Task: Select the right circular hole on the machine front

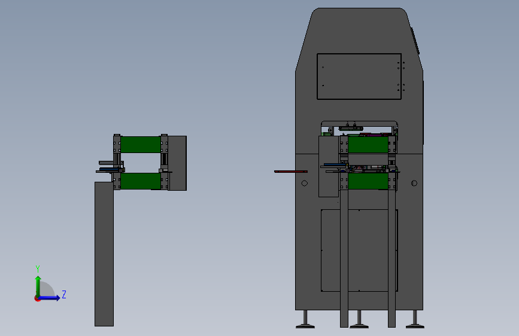Action: click(414, 183)
